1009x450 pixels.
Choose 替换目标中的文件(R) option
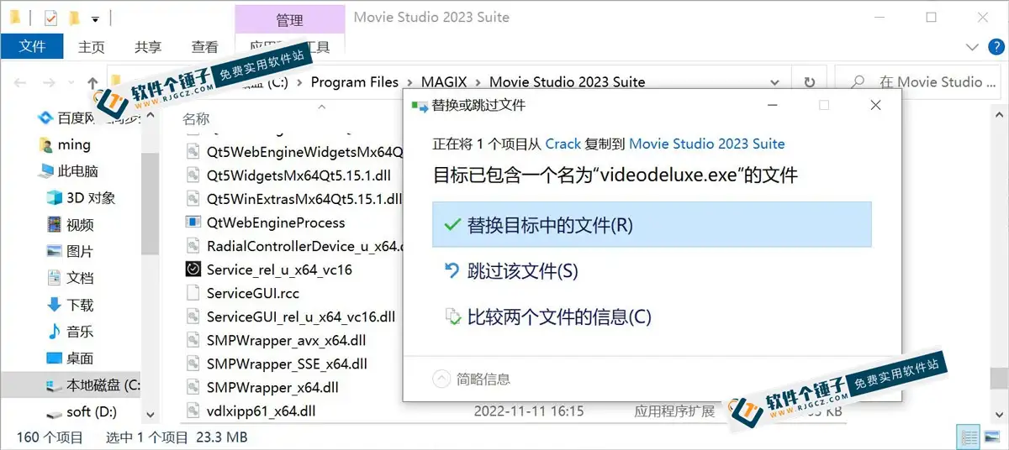click(x=652, y=225)
